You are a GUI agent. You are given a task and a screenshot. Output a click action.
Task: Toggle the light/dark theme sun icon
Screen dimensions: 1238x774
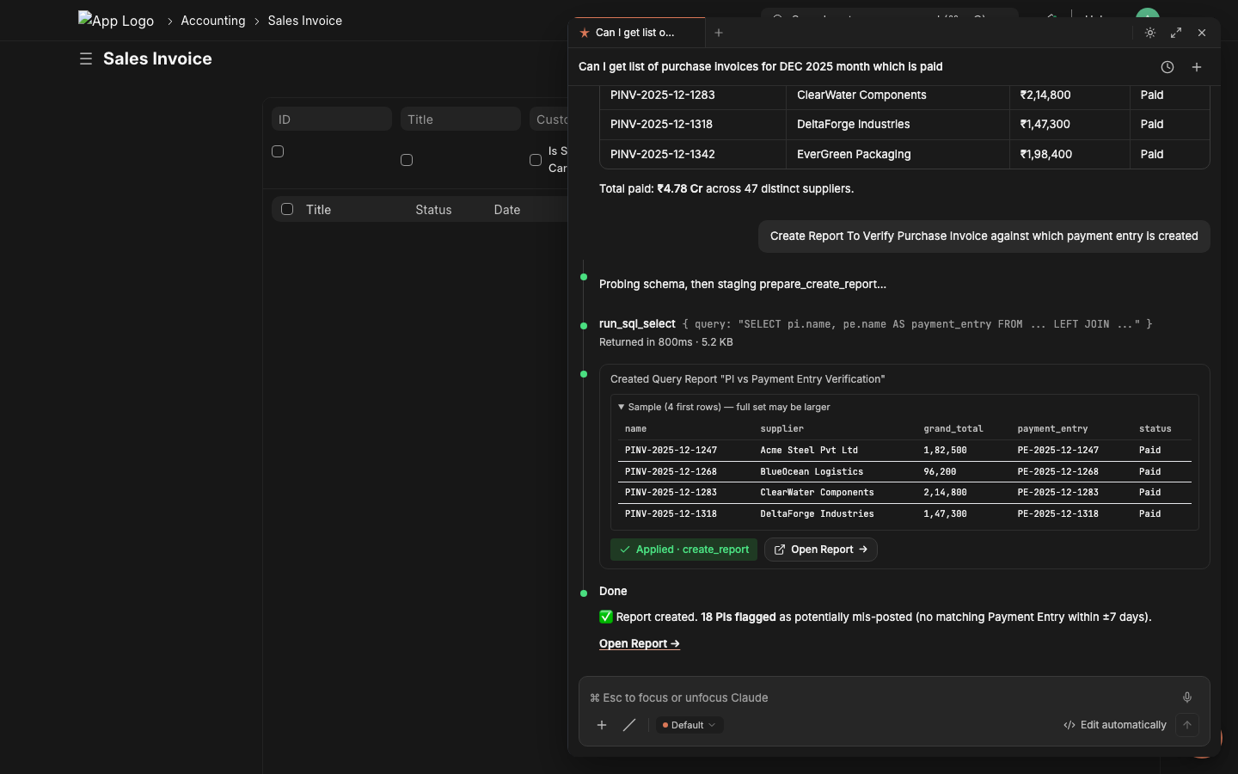point(1150,33)
